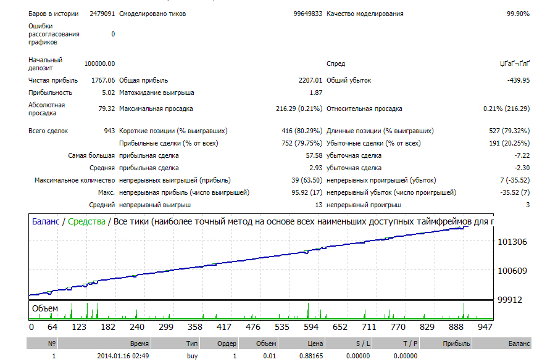
Task: Select chart mismatch errors value 0
Action: point(113,34)
